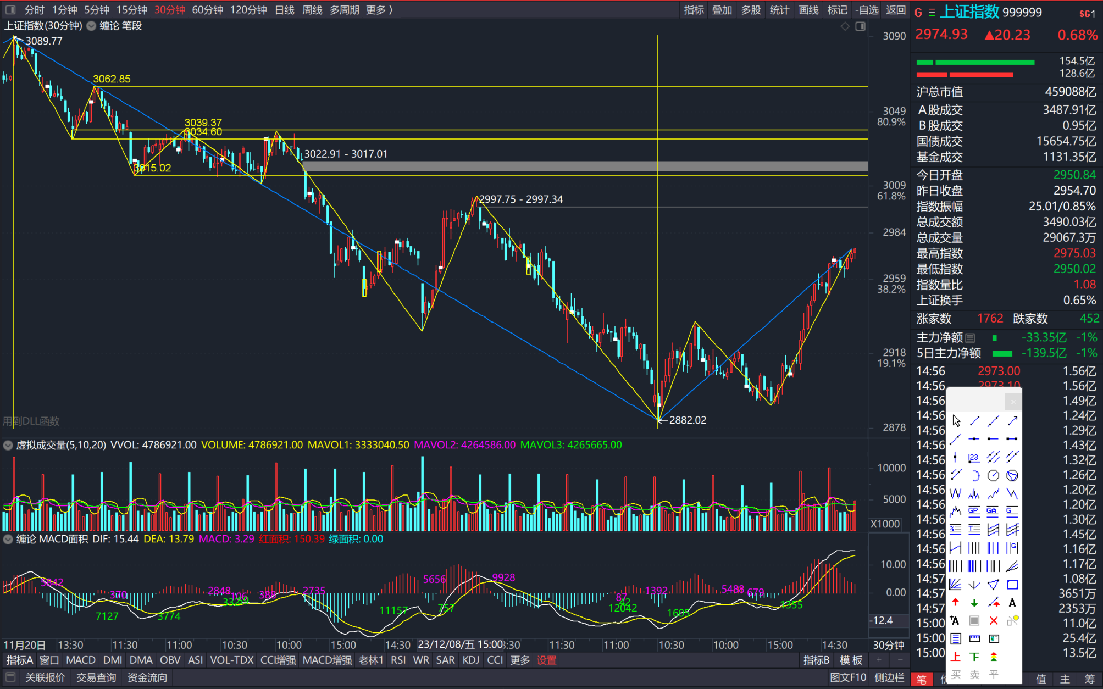Open the 更多 periods dropdown at top
The image size is (1103, 689).
tap(379, 10)
